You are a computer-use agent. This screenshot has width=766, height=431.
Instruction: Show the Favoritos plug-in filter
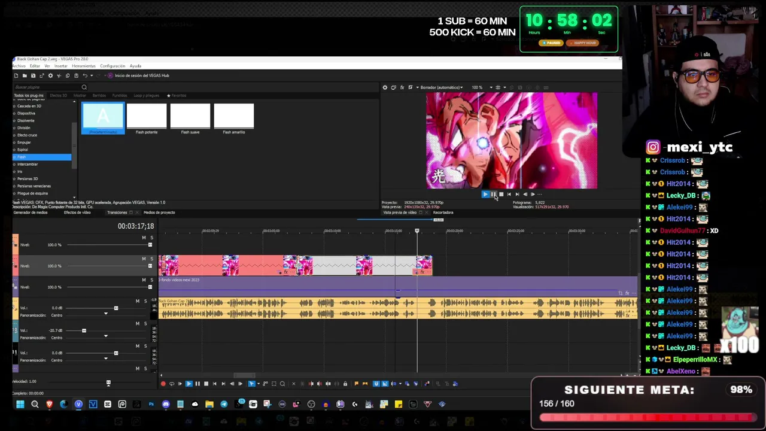(x=177, y=96)
